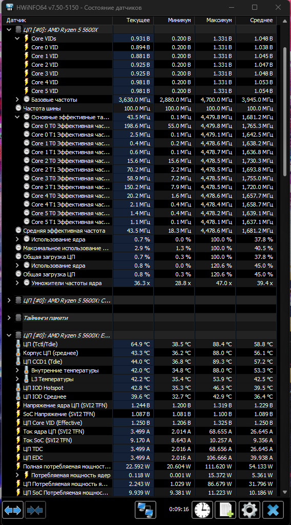The width and height of the screenshot is (291, 525).
Task: Expand the ЦП [#0]: AMD Ryzen 5 5600X: C... group
Action: 9,301
